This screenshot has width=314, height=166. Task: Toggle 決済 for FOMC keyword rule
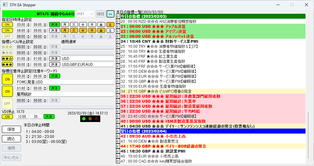tap(55, 76)
